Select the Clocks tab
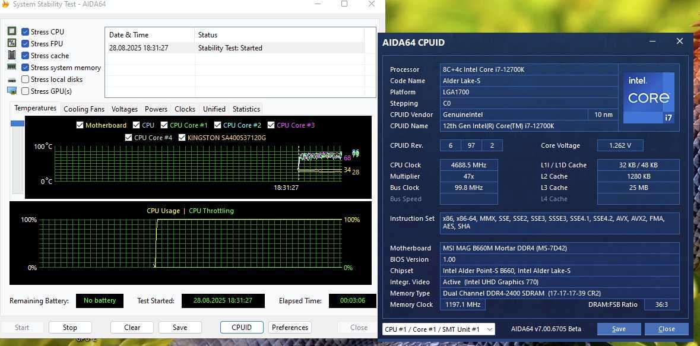Viewport: 700px width, 346px height. (185, 109)
